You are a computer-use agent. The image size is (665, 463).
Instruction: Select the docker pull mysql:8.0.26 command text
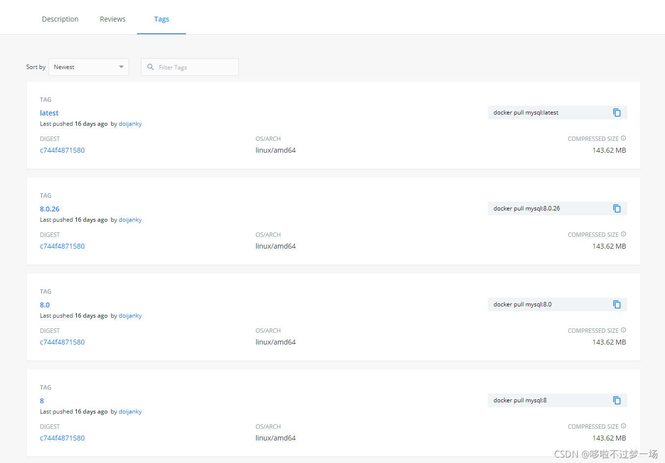(x=527, y=208)
